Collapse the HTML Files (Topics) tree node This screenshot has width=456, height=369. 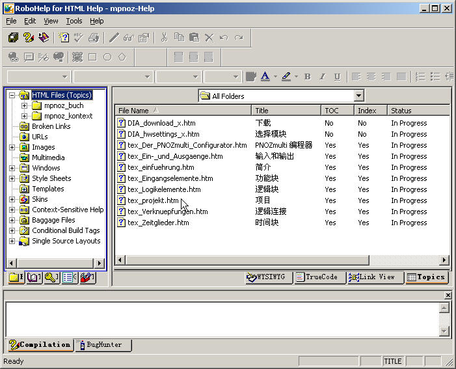pos(12,95)
